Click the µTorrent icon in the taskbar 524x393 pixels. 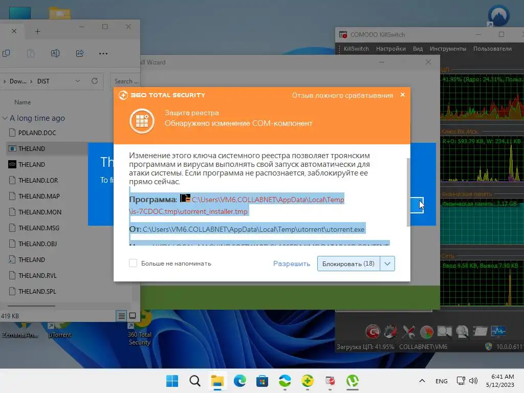click(x=353, y=381)
